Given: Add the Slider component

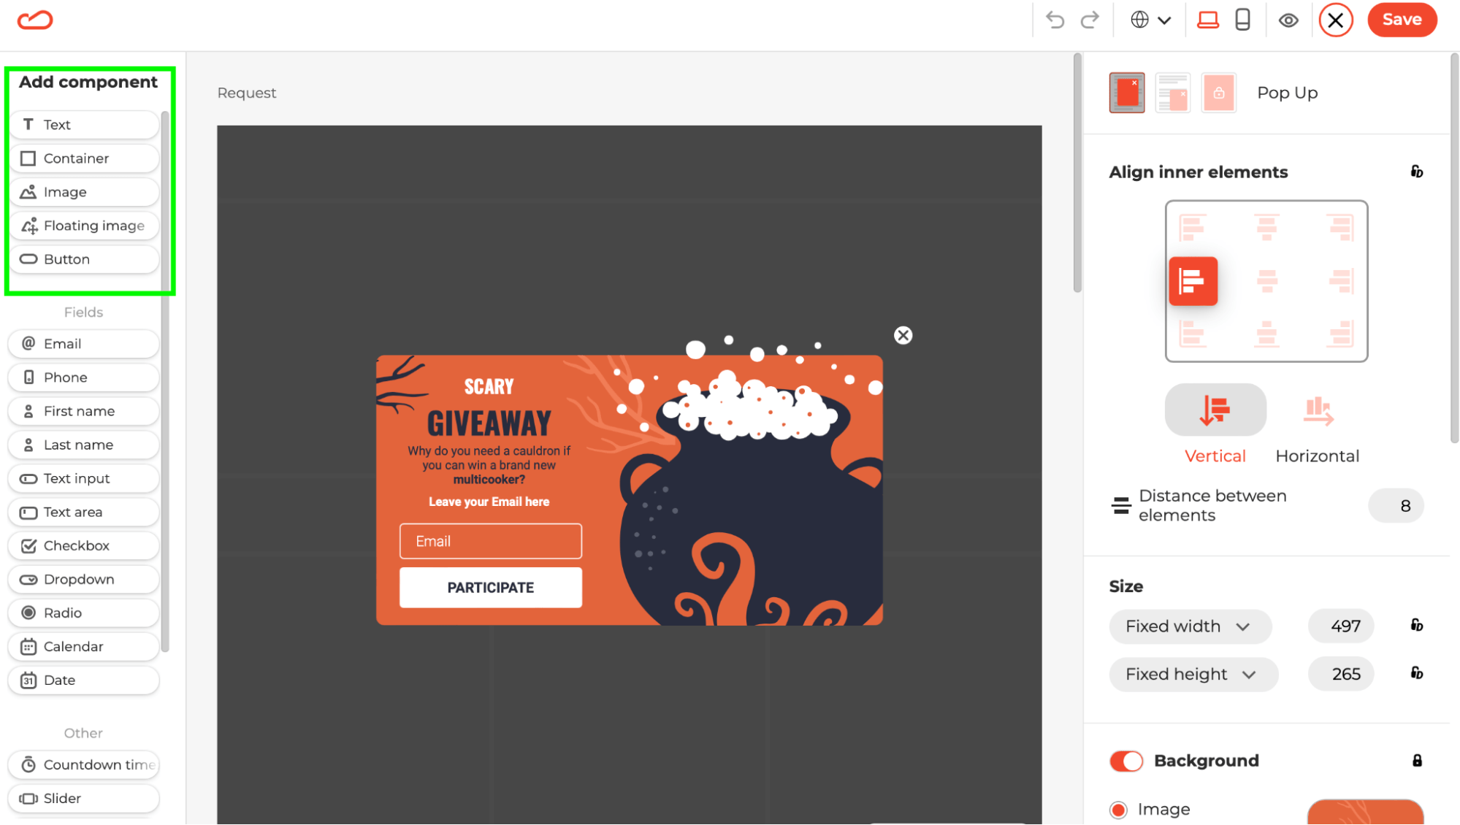Looking at the screenshot, I should [x=84, y=798].
